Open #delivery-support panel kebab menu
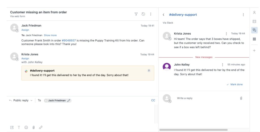The width and height of the screenshot is (260, 132). (x=243, y=15)
